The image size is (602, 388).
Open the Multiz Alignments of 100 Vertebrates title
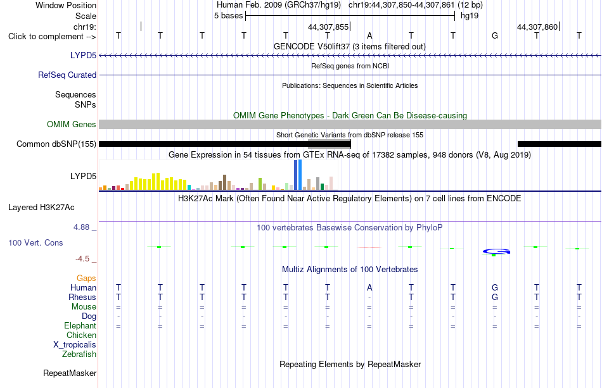(350, 269)
